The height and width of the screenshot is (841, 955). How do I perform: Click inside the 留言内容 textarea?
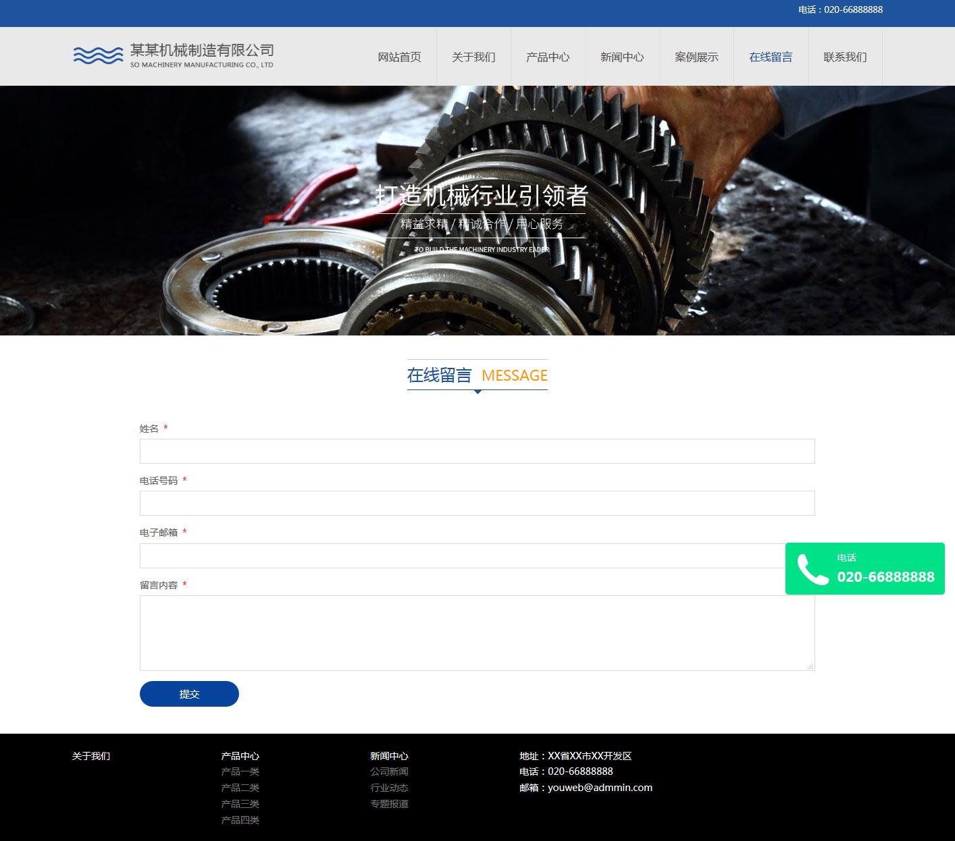click(477, 633)
